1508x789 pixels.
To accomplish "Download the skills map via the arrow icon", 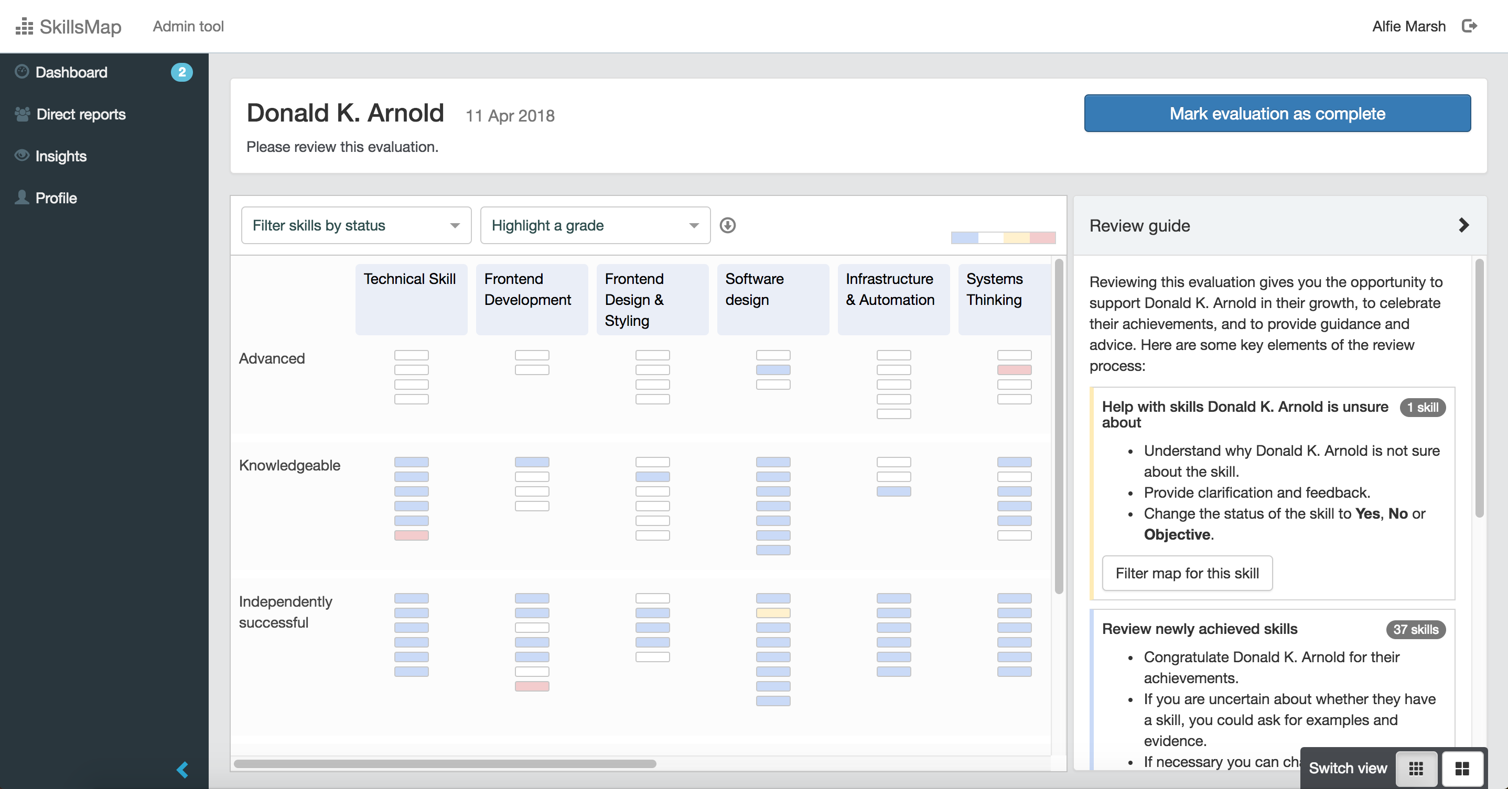I will [729, 225].
